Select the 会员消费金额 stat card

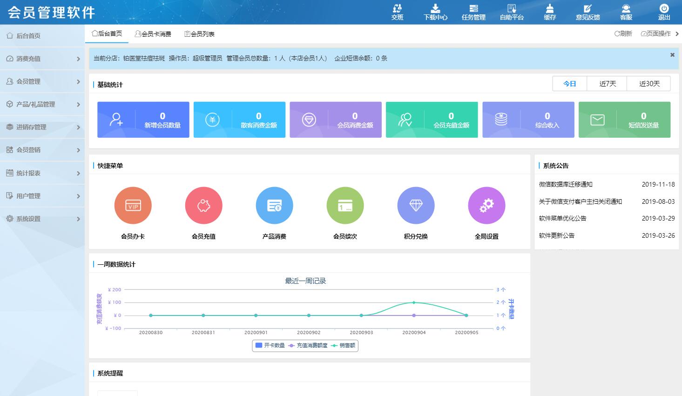(336, 120)
